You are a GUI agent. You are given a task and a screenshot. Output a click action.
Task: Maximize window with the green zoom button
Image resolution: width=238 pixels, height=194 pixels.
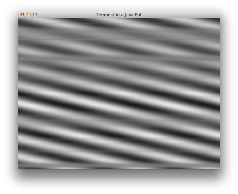coord(35,14)
